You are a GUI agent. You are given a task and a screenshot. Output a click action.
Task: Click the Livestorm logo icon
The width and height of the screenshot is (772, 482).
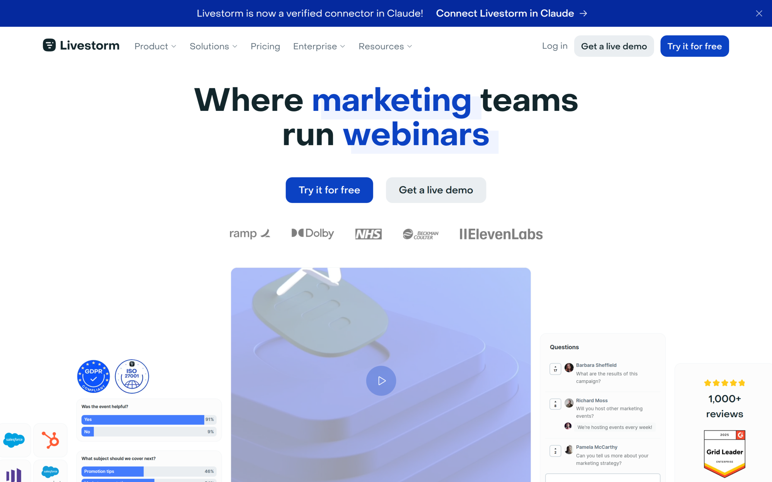49,45
